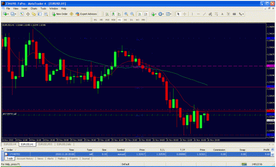This screenshot has height=167, width=276.
Task: Select the H4 timeframe button
Action: click(x=125, y=20)
